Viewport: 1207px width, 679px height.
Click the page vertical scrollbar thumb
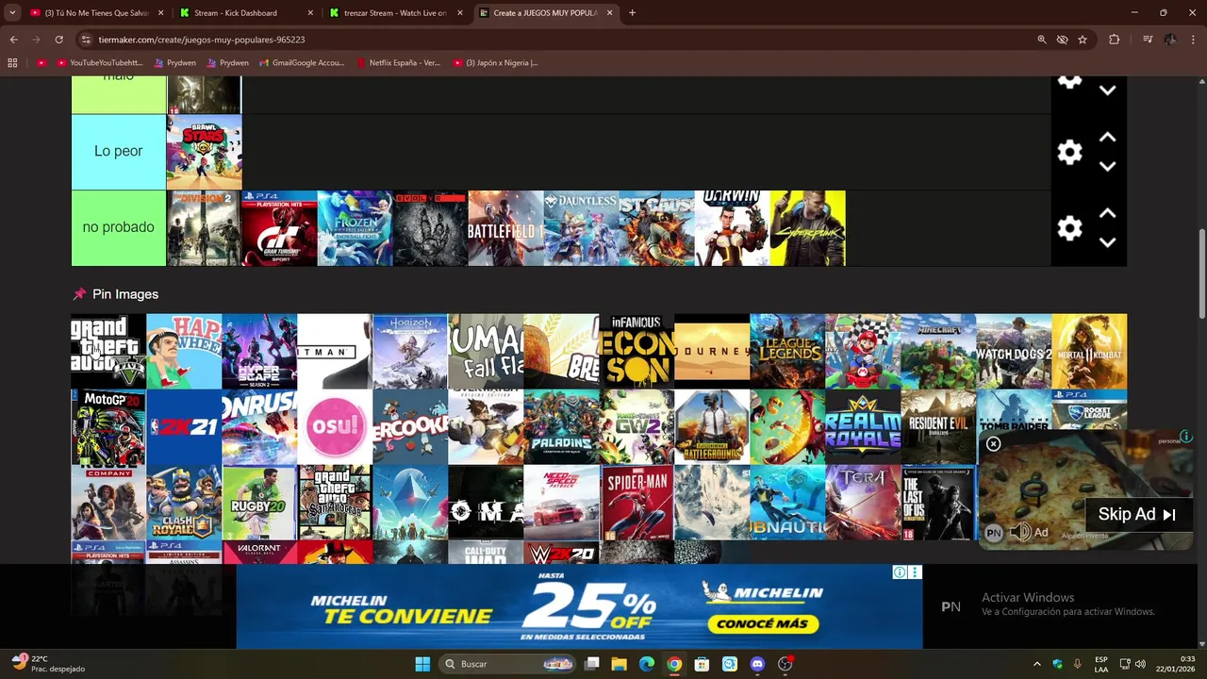[x=1201, y=273]
